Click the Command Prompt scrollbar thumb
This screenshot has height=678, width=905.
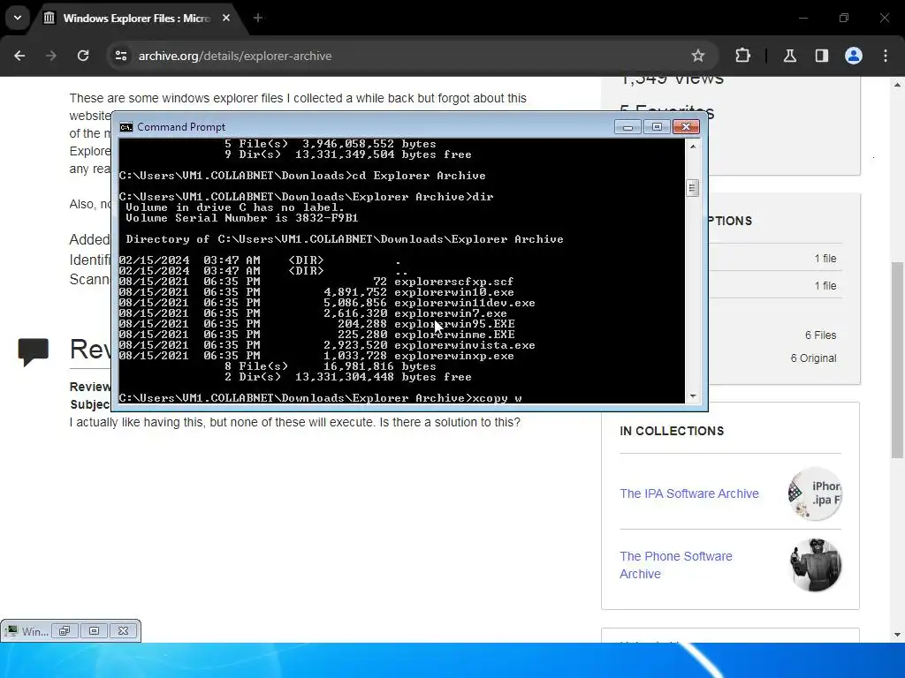click(693, 188)
